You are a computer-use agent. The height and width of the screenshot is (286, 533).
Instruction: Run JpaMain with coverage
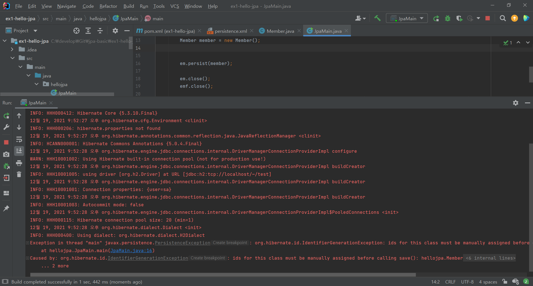(x=459, y=18)
